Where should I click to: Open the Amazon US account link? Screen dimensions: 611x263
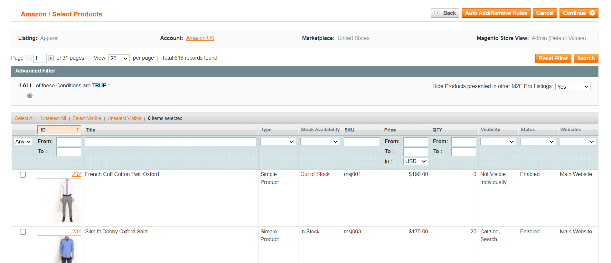click(x=200, y=38)
